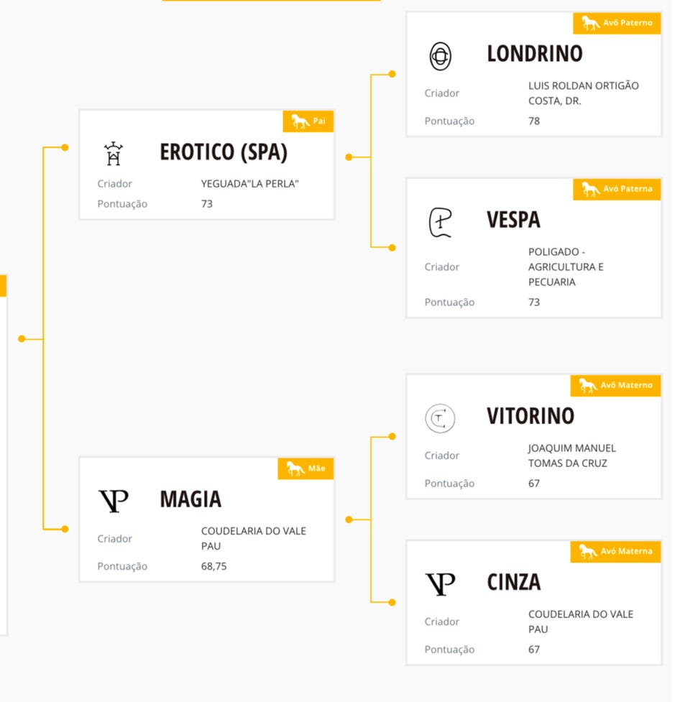The width and height of the screenshot is (690, 702).
Task: Click the Vitorino circular brand icon
Action: (440, 418)
